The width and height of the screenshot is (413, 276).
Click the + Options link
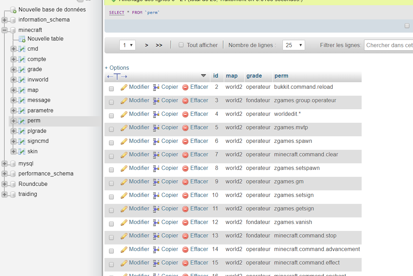[117, 68]
